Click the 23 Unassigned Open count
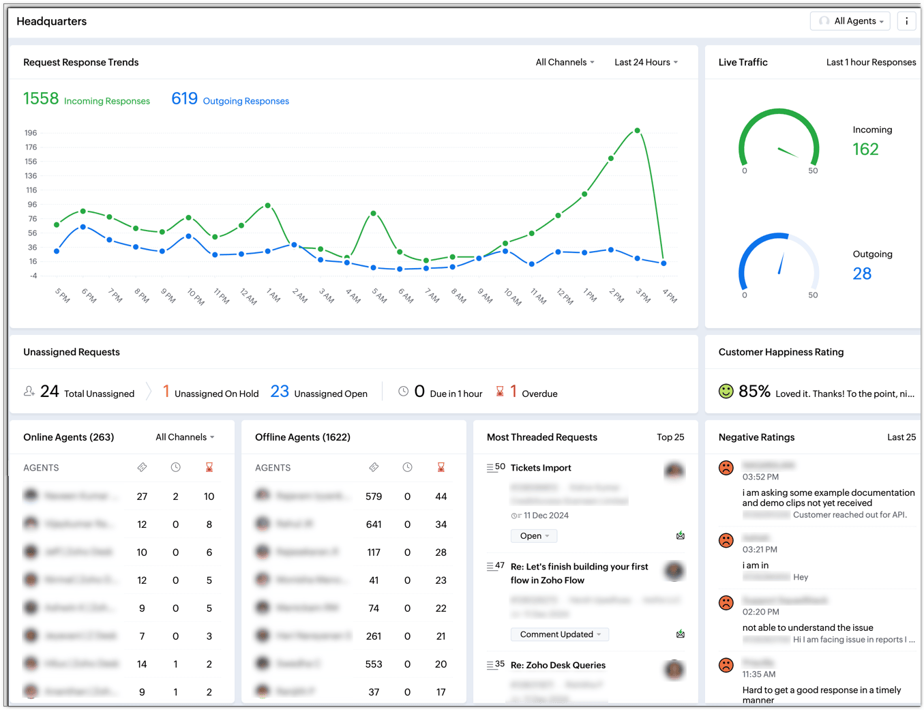 tap(280, 391)
